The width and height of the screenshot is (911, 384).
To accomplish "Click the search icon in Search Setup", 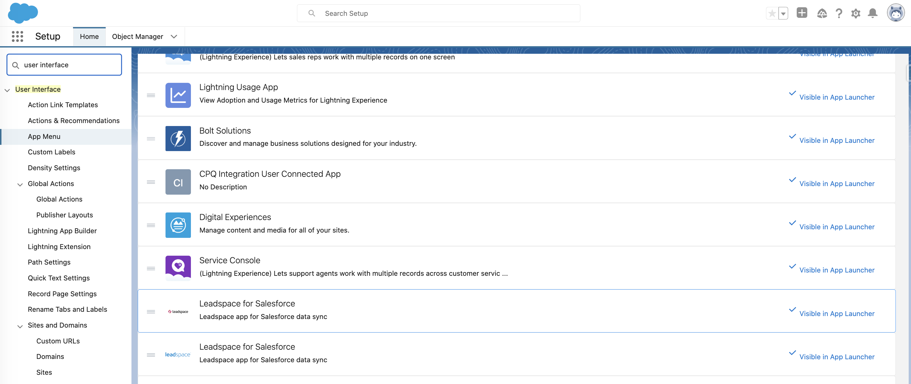I will tap(311, 14).
